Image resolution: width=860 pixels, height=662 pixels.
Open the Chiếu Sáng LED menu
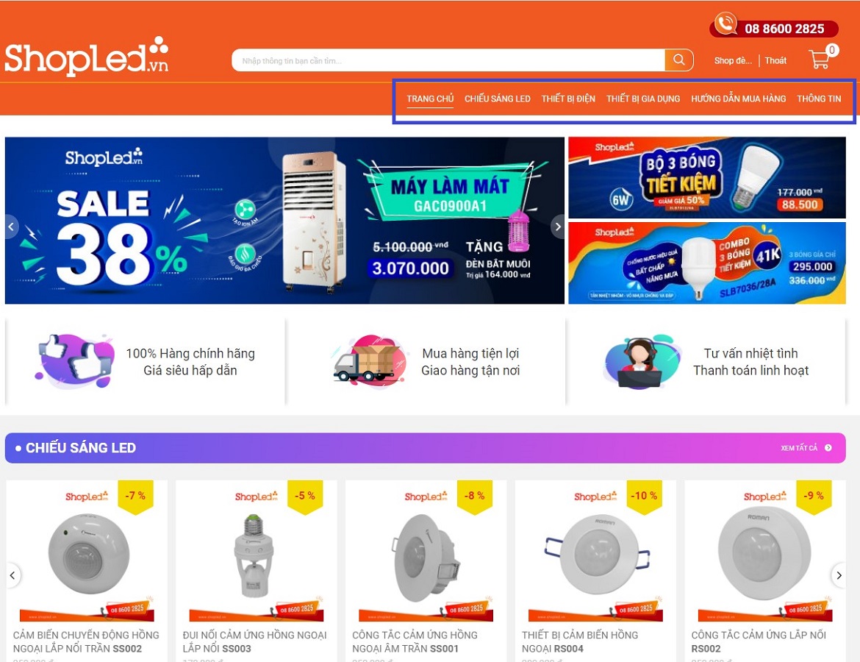click(498, 99)
